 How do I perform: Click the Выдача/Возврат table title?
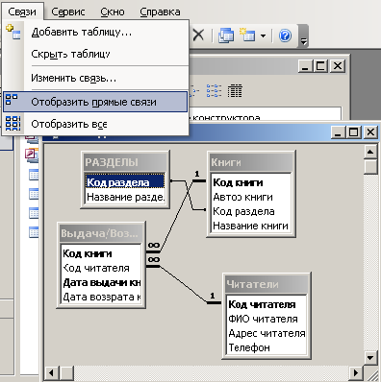click(x=101, y=233)
